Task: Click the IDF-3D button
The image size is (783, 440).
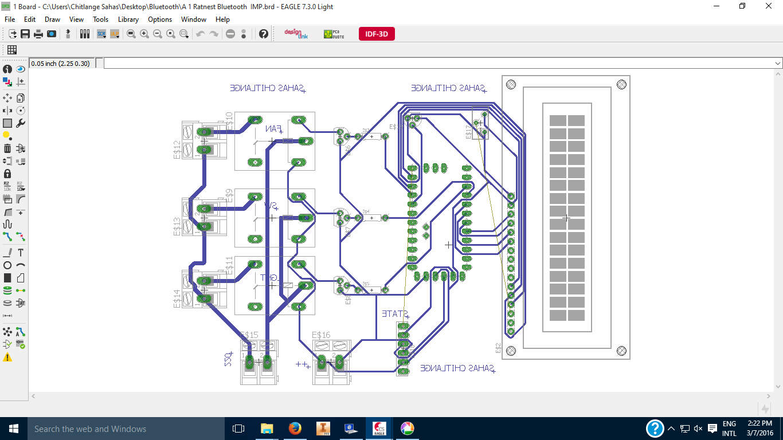Action: (377, 34)
